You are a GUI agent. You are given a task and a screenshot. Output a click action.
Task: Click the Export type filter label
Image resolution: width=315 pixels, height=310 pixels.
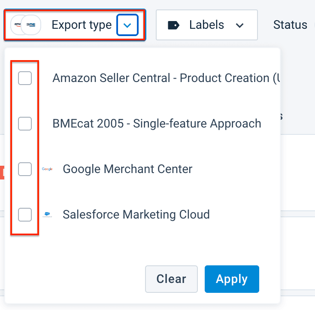[x=82, y=25]
